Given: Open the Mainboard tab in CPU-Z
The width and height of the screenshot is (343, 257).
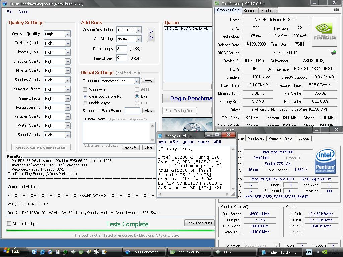Looking at the screenshot, I should pyautogui.click(x=256, y=138).
